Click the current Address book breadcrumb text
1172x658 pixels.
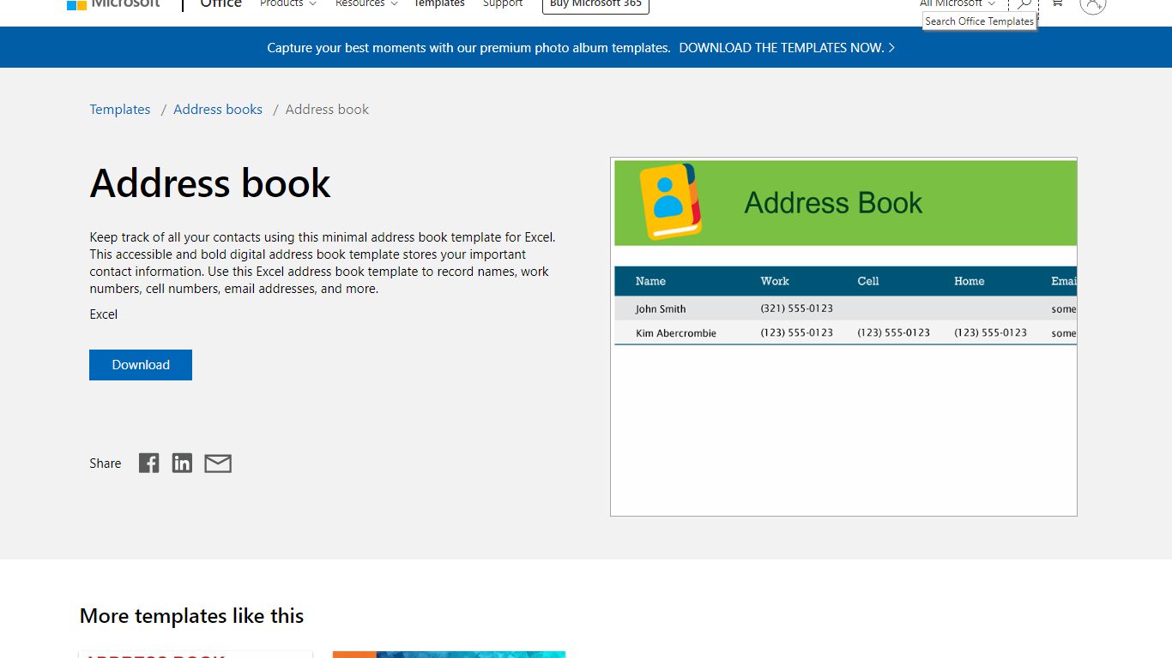pyautogui.click(x=327, y=110)
